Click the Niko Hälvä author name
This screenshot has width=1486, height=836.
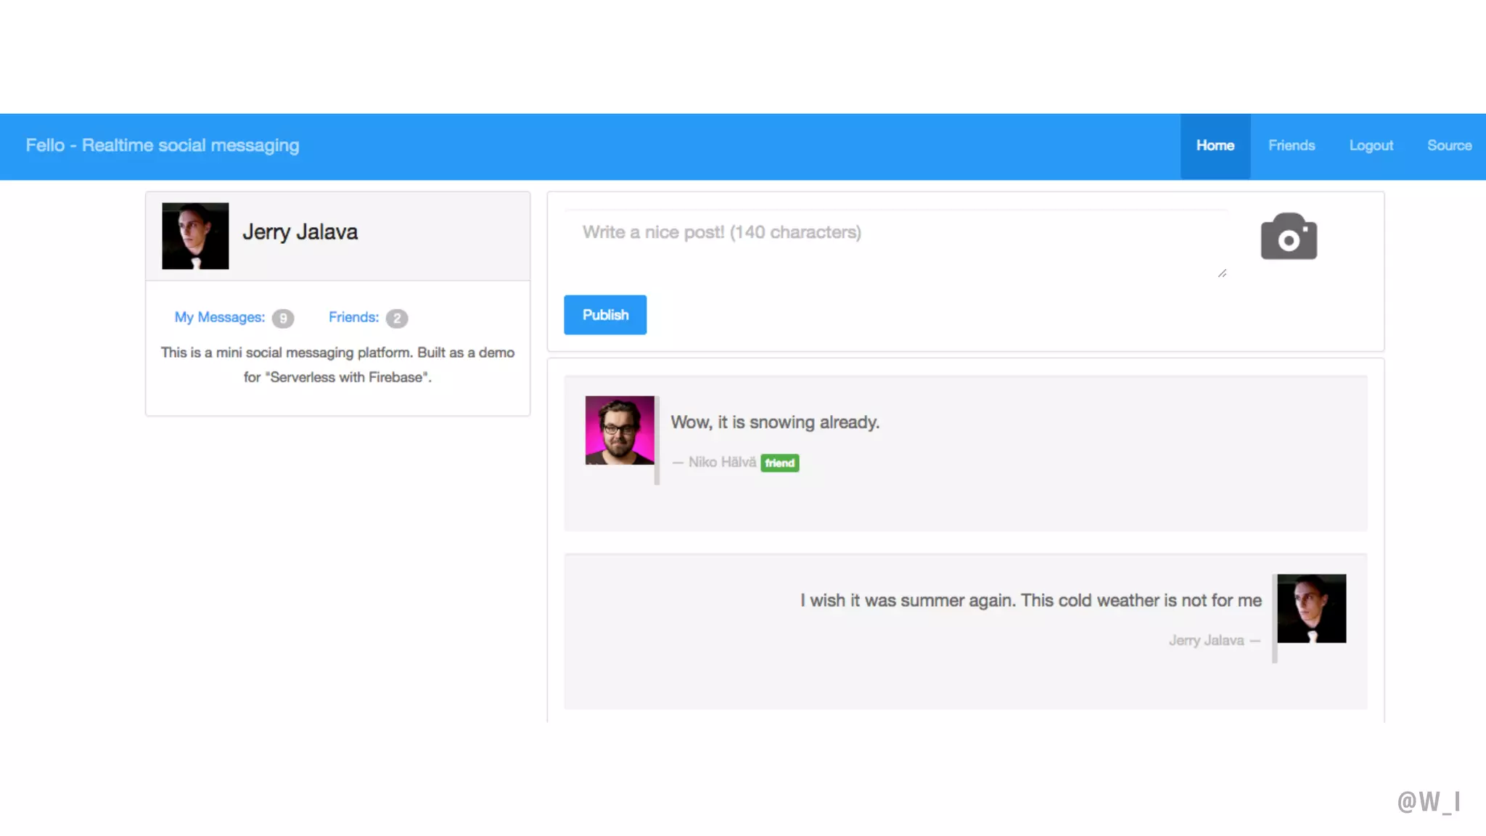pyautogui.click(x=721, y=462)
